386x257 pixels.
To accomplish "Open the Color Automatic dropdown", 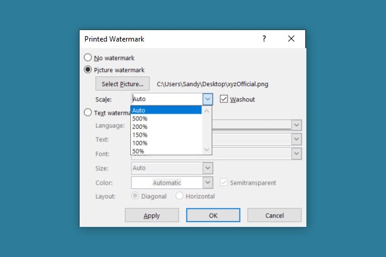I will (207, 182).
